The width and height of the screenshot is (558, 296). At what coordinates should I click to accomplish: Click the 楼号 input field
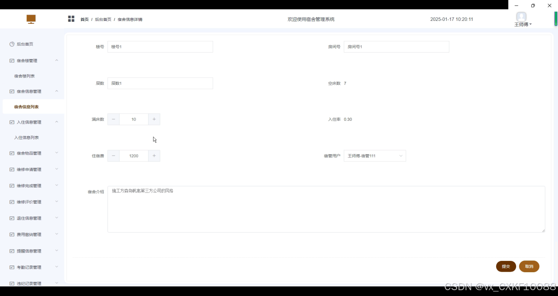pyautogui.click(x=160, y=47)
